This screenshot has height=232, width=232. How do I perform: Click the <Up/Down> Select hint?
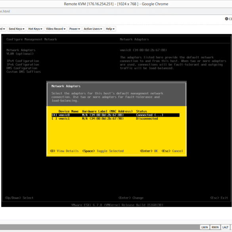coord(19,198)
